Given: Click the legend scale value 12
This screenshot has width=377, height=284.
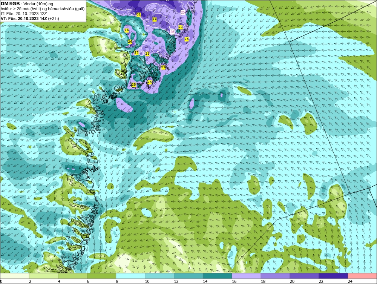Looking at the screenshot, I should coord(176,281).
